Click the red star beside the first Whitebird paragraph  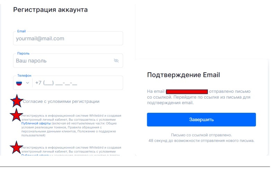pos(16,115)
